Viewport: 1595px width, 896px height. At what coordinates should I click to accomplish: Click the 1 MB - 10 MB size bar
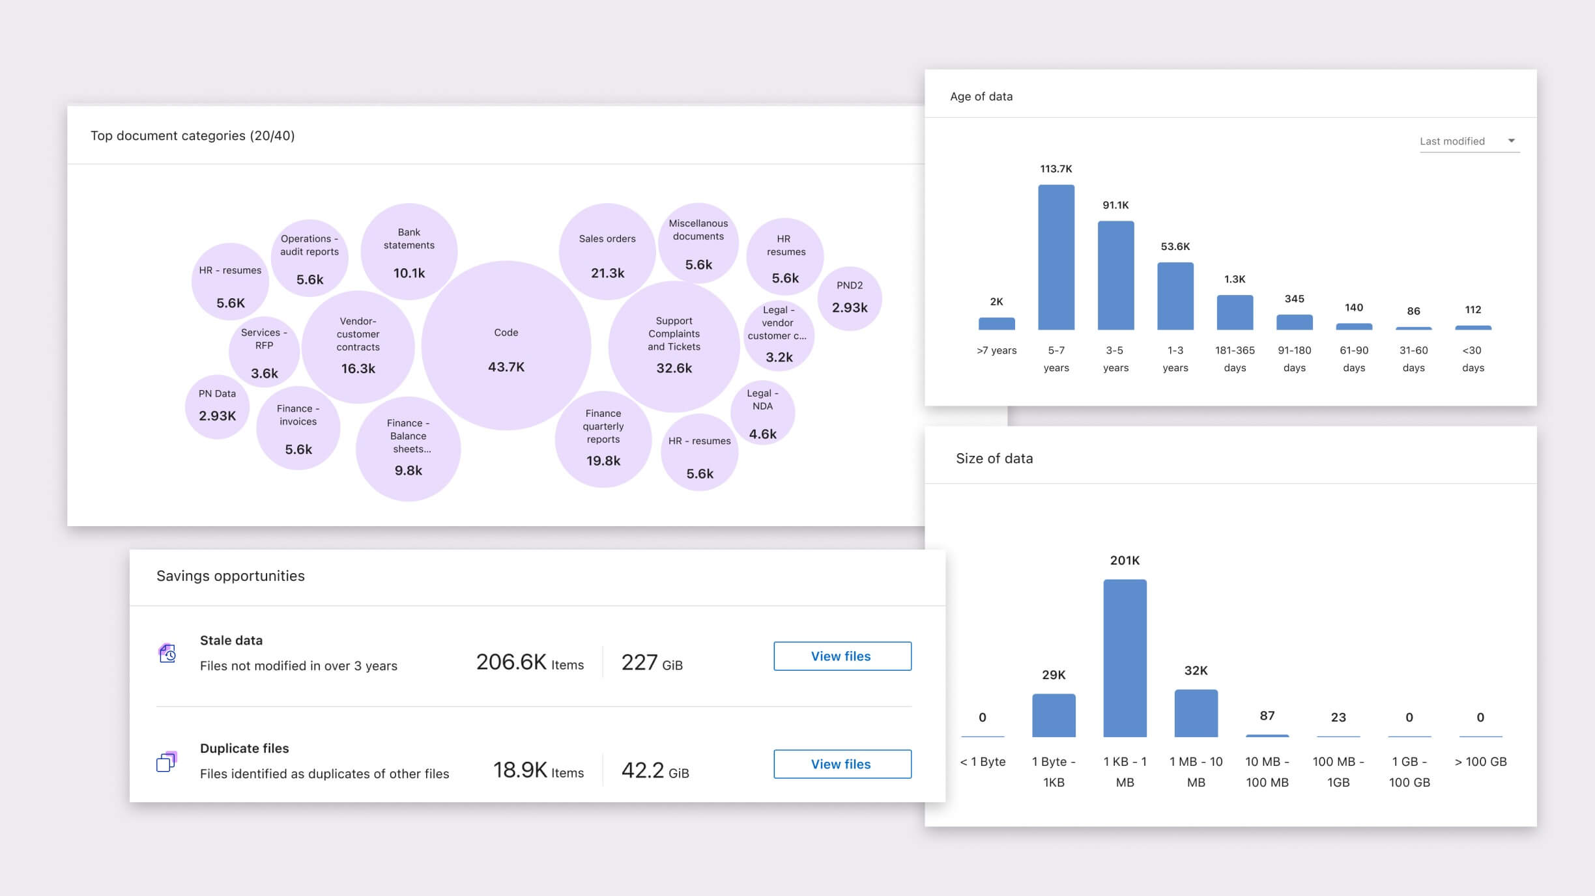click(1196, 713)
